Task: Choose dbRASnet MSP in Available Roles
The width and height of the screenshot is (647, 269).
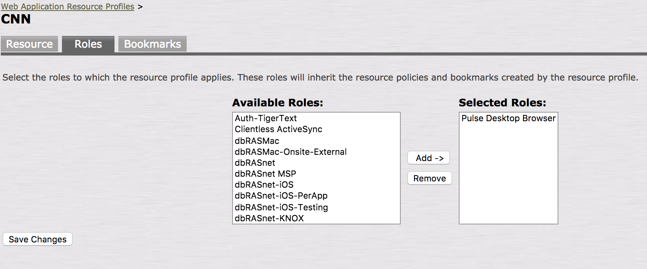Action: point(265,174)
